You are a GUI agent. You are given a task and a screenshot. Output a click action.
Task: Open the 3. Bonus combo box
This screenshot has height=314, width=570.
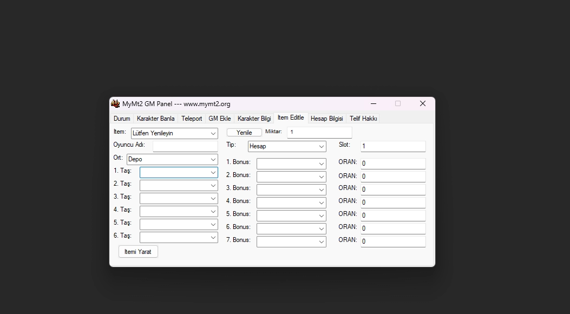click(291, 189)
